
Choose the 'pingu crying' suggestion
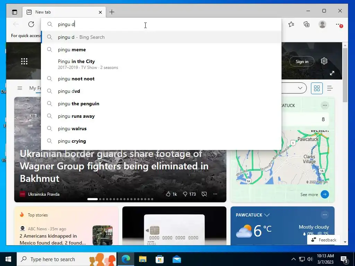tap(161, 141)
